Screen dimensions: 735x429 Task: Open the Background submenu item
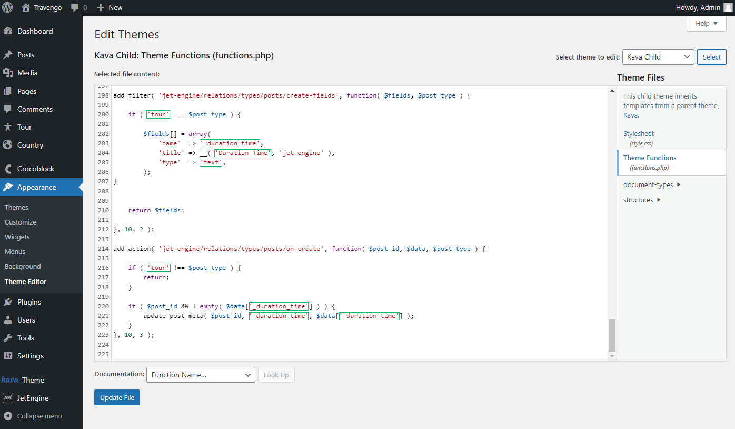tap(23, 266)
